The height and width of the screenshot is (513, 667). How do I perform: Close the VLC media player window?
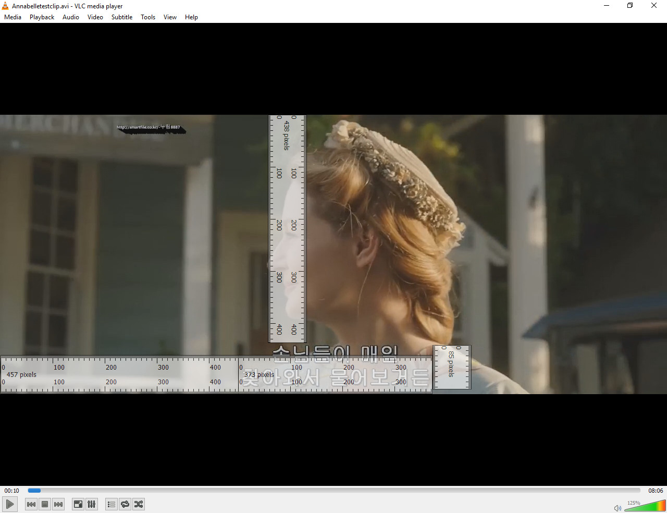tap(654, 6)
